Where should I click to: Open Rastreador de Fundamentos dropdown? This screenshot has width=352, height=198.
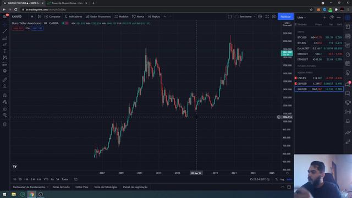coord(31,187)
